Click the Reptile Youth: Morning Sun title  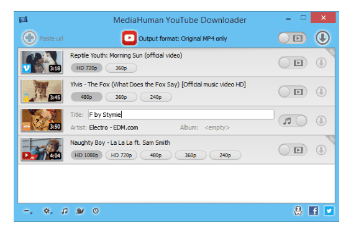[x=126, y=55]
